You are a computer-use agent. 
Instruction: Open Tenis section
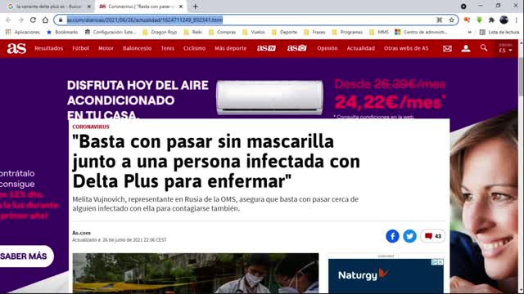click(167, 48)
